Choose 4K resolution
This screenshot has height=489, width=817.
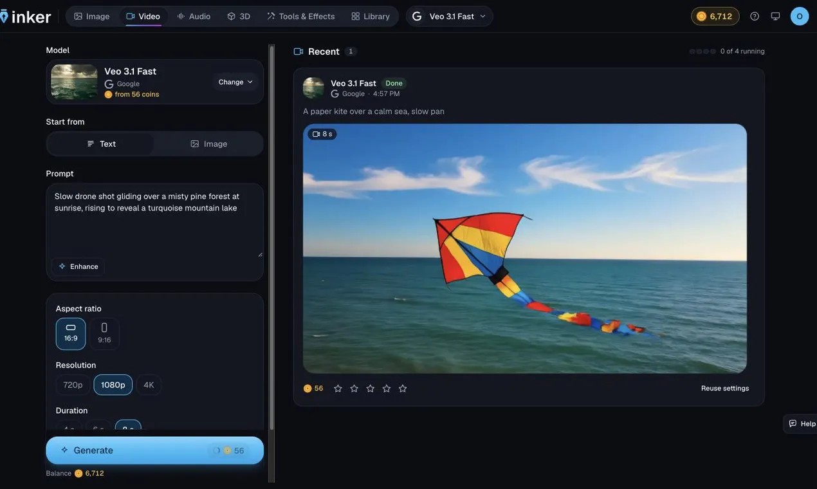click(149, 385)
